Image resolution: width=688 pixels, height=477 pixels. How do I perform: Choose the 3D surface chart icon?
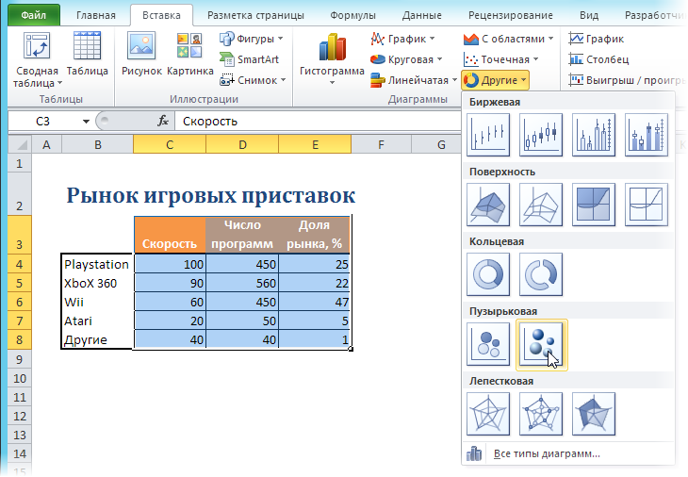[x=488, y=205]
